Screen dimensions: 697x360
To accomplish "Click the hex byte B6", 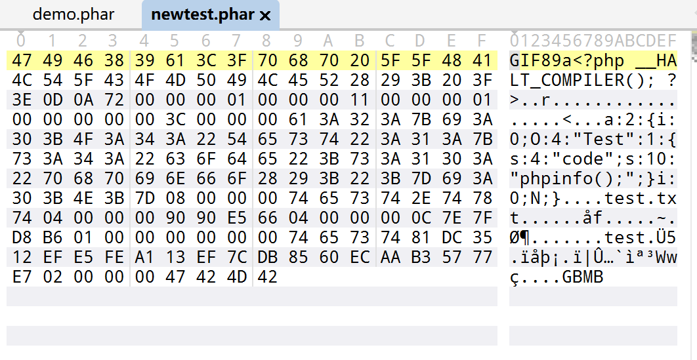I will pyautogui.click(x=53, y=238).
